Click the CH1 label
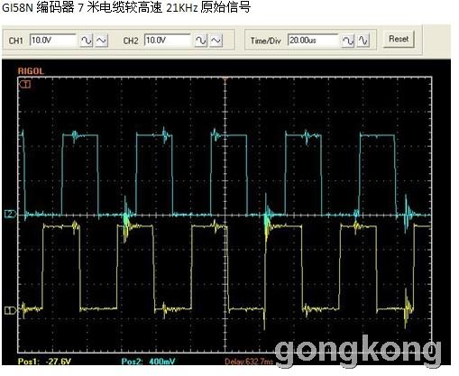Viewport: 459px width, 376px height. 16,41
